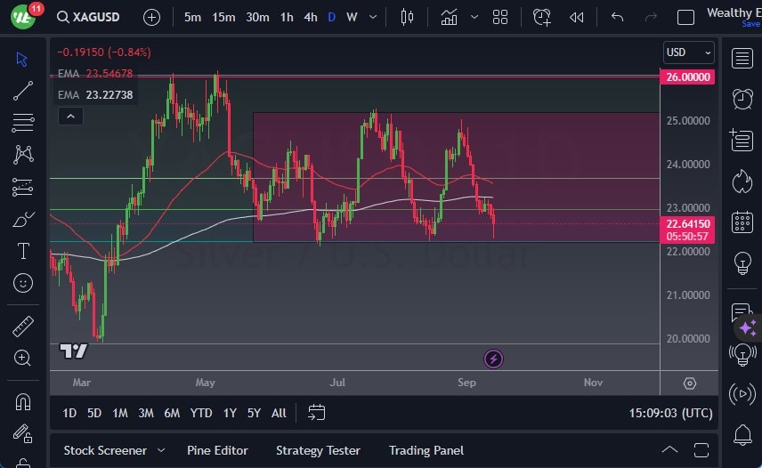The height and width of the screenshot is (468, 762).
Task: Toggle the fullscreen square checkbox in toolbar
Action: (685, 17)
